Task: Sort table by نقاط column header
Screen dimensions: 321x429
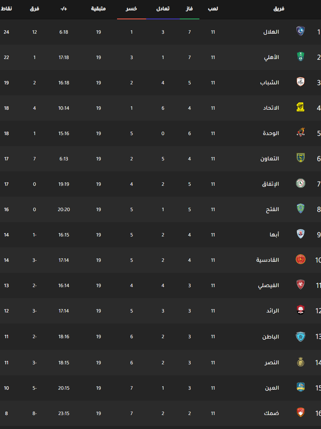Action: [6, 9]
